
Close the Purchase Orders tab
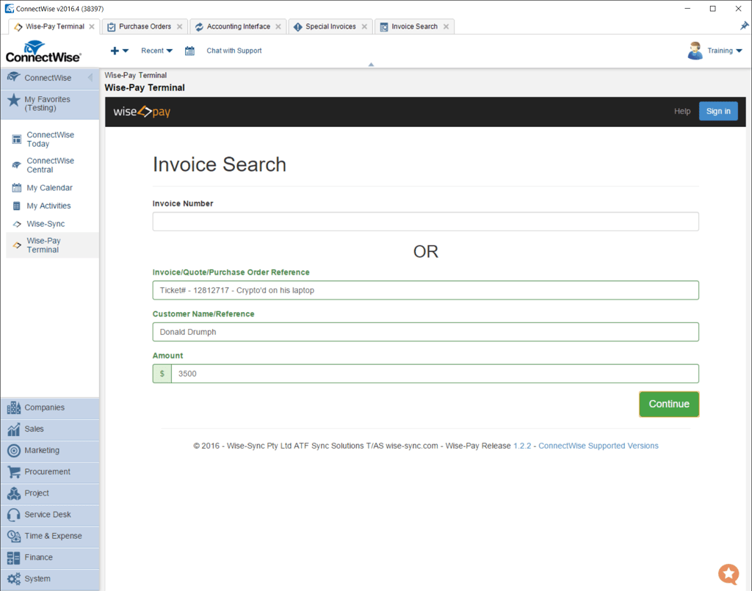pyautogui.click(x=179, y=26)
